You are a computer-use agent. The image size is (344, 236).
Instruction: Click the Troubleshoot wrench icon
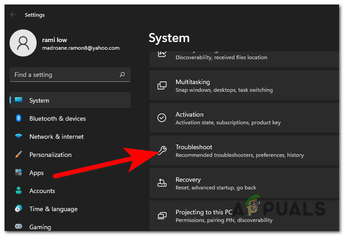162,150
